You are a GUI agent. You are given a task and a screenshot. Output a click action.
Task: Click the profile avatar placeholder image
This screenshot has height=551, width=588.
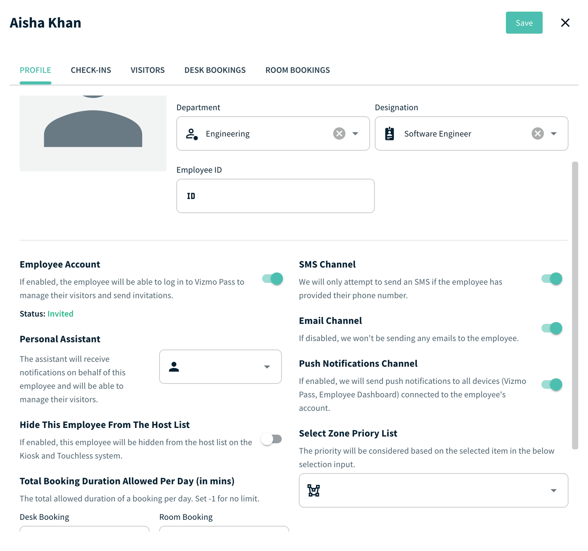[x=93, y=133]
